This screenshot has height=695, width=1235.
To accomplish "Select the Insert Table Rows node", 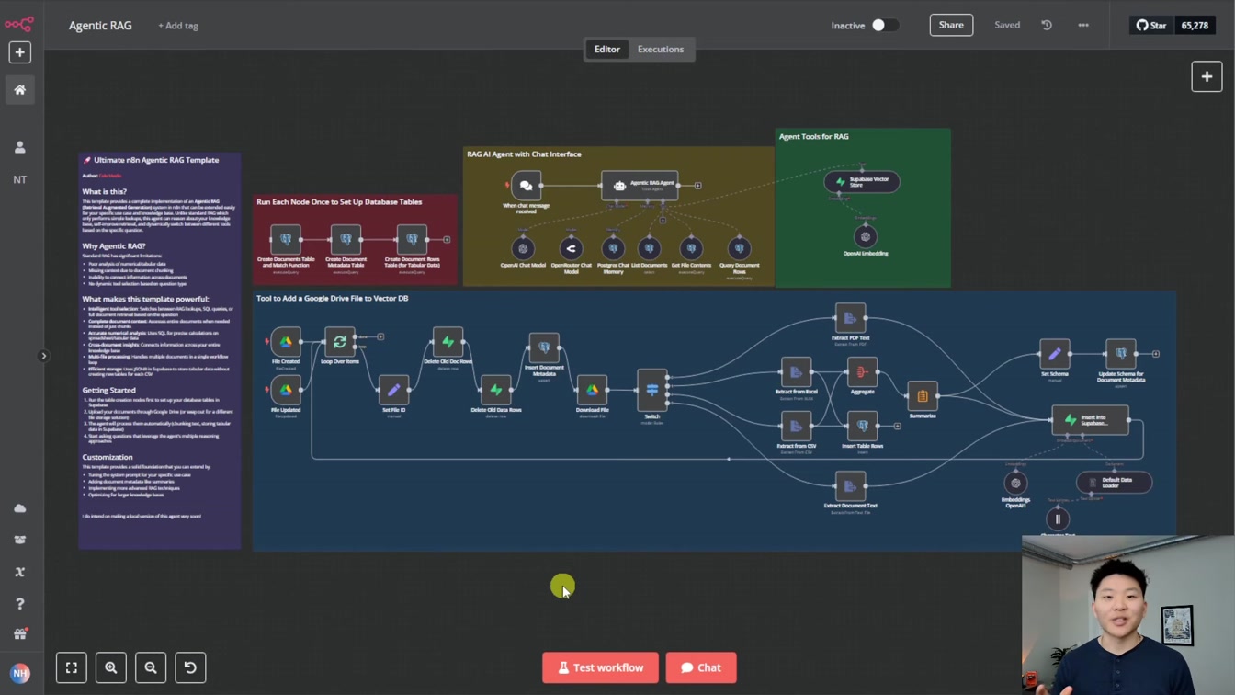I will point(862,426).
